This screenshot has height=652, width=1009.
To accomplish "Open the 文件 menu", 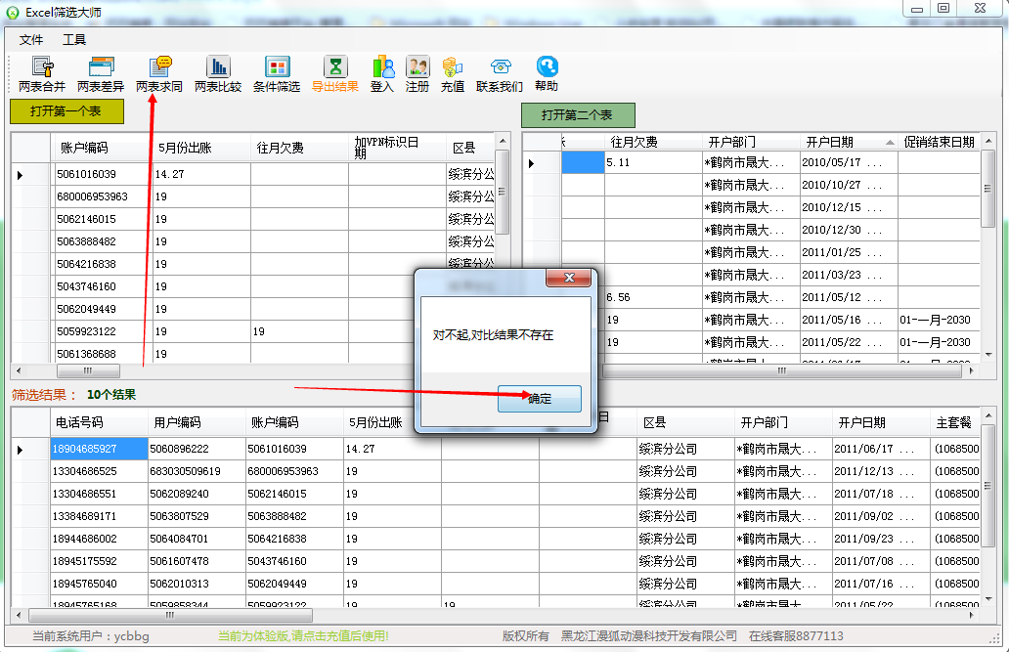I will pyautogui.click(x=32, y=40).
